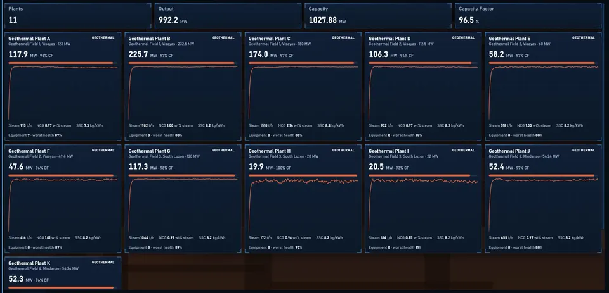
Task: Click the Plants summary tile showing 11
Action: pos(77,15)
